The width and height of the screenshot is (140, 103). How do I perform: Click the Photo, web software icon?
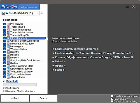click(8, 74)
